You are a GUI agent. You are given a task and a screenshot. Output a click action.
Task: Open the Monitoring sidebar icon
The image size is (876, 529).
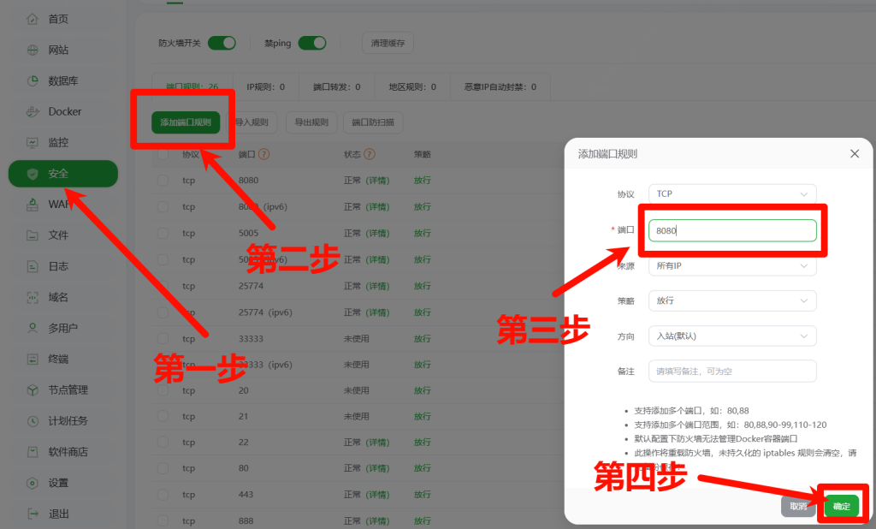pyautogui.click(x=33, y=142)
